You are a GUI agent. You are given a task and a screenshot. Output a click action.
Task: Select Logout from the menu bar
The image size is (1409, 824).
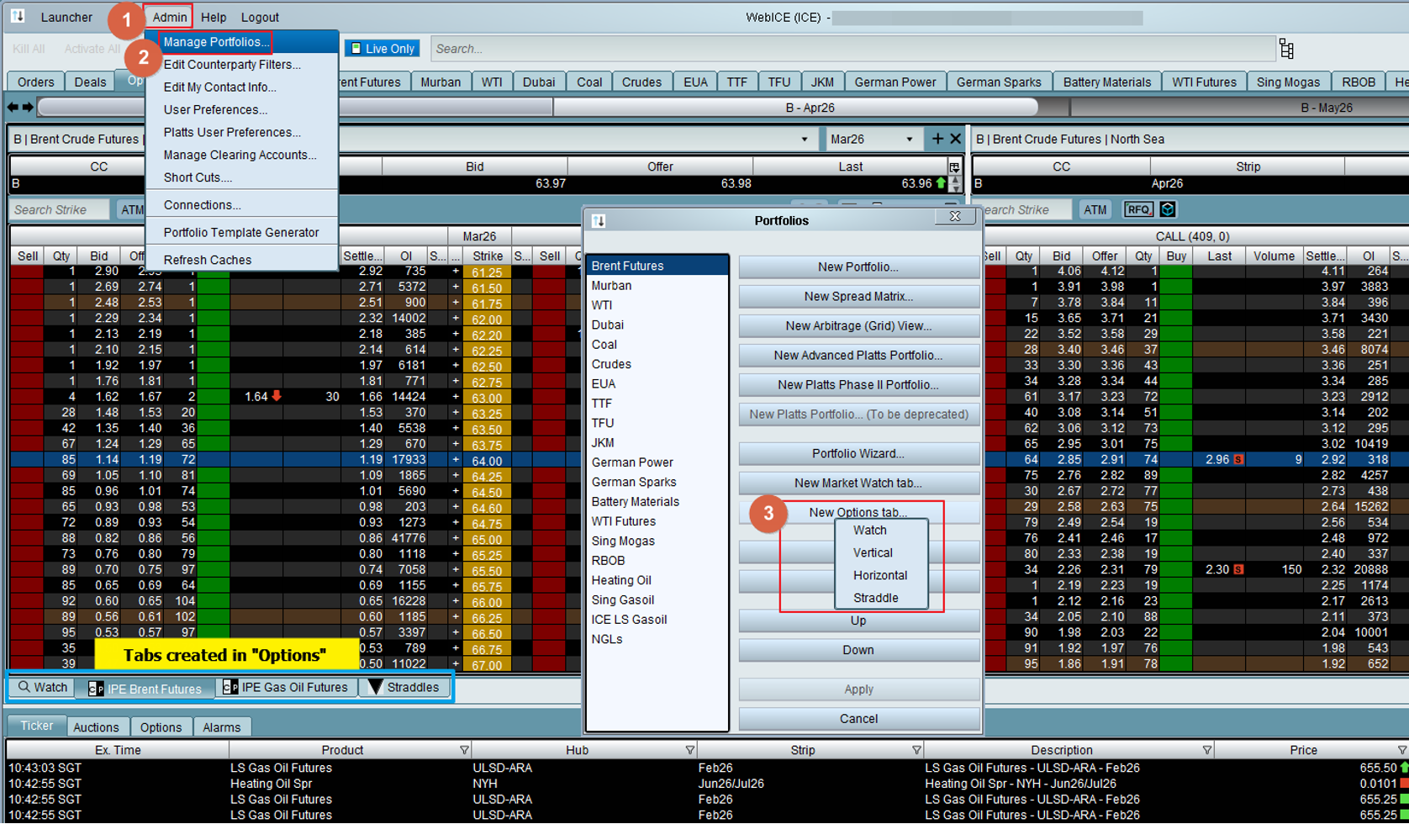tap(259, 17)
